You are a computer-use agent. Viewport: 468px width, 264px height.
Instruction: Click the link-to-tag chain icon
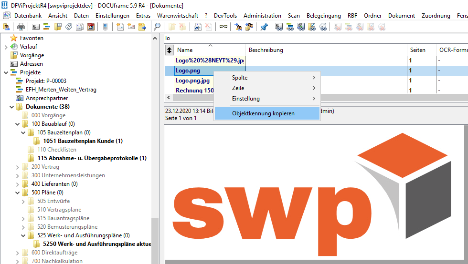pos(323,27)
